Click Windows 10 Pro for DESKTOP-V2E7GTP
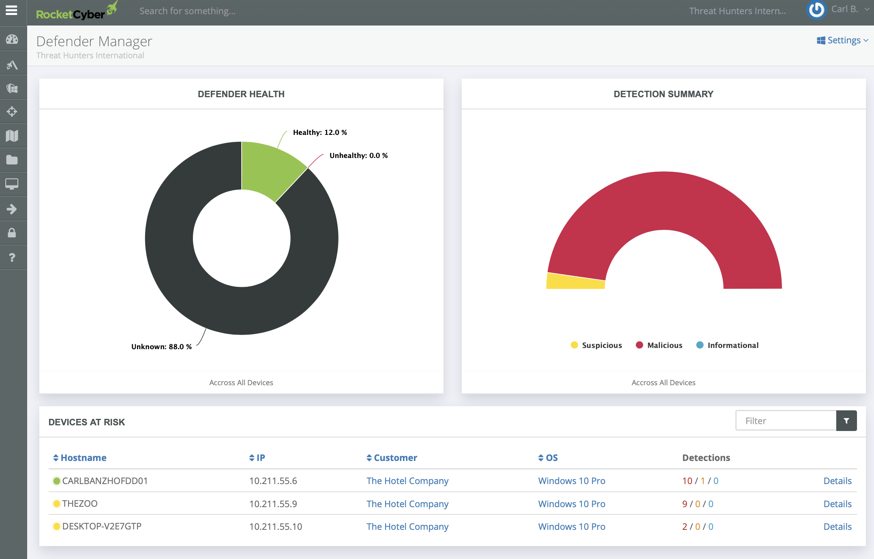Screen dimensions: 874x559 click(572, 527)
